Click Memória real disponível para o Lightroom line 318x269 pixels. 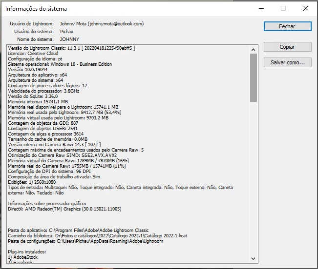tap(63, 107)
